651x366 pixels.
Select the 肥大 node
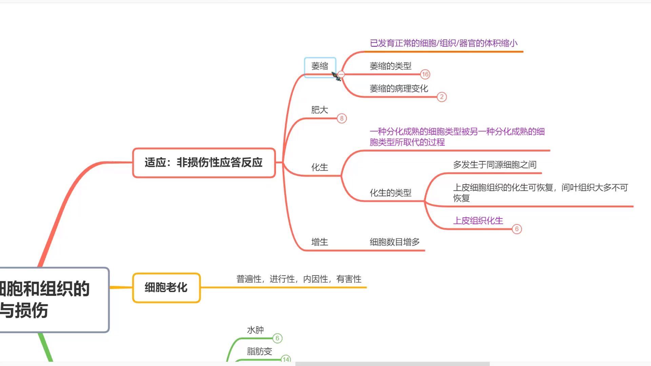point(319,110)
